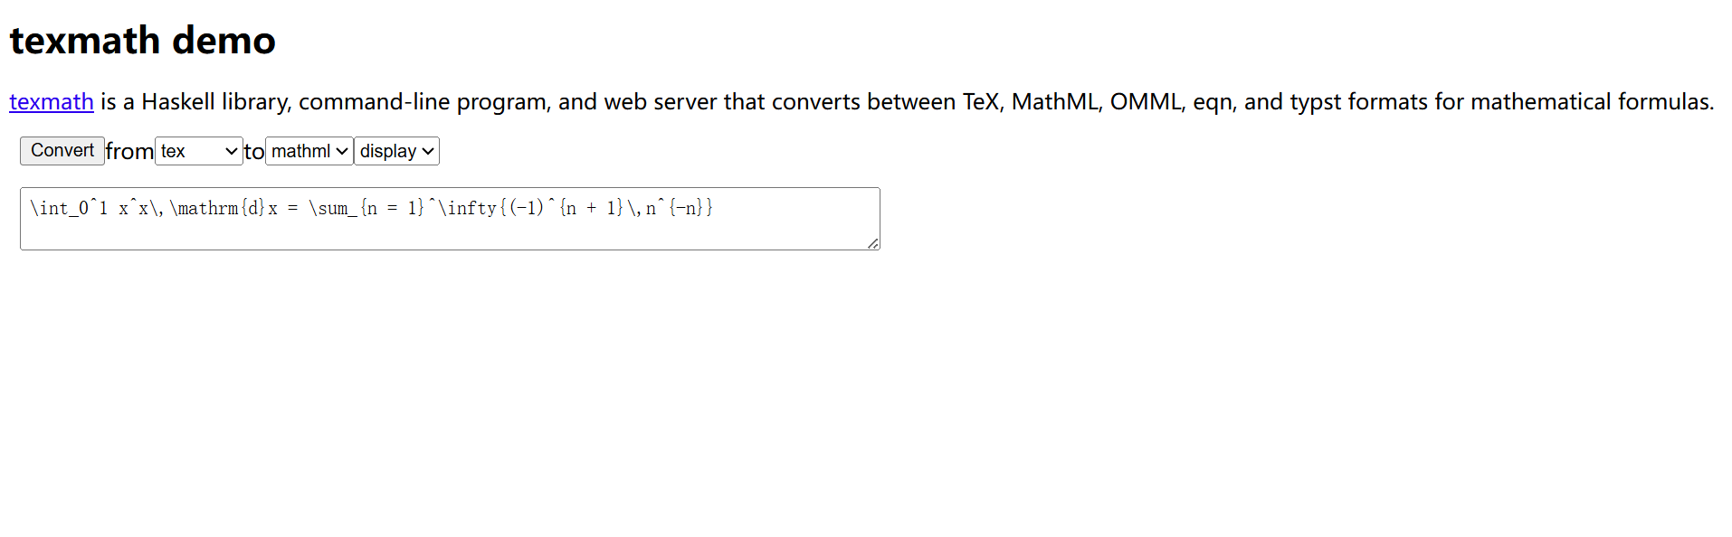Click the chevron on the "tex" dropdown
1732x537 pixels.
(231, 151)
